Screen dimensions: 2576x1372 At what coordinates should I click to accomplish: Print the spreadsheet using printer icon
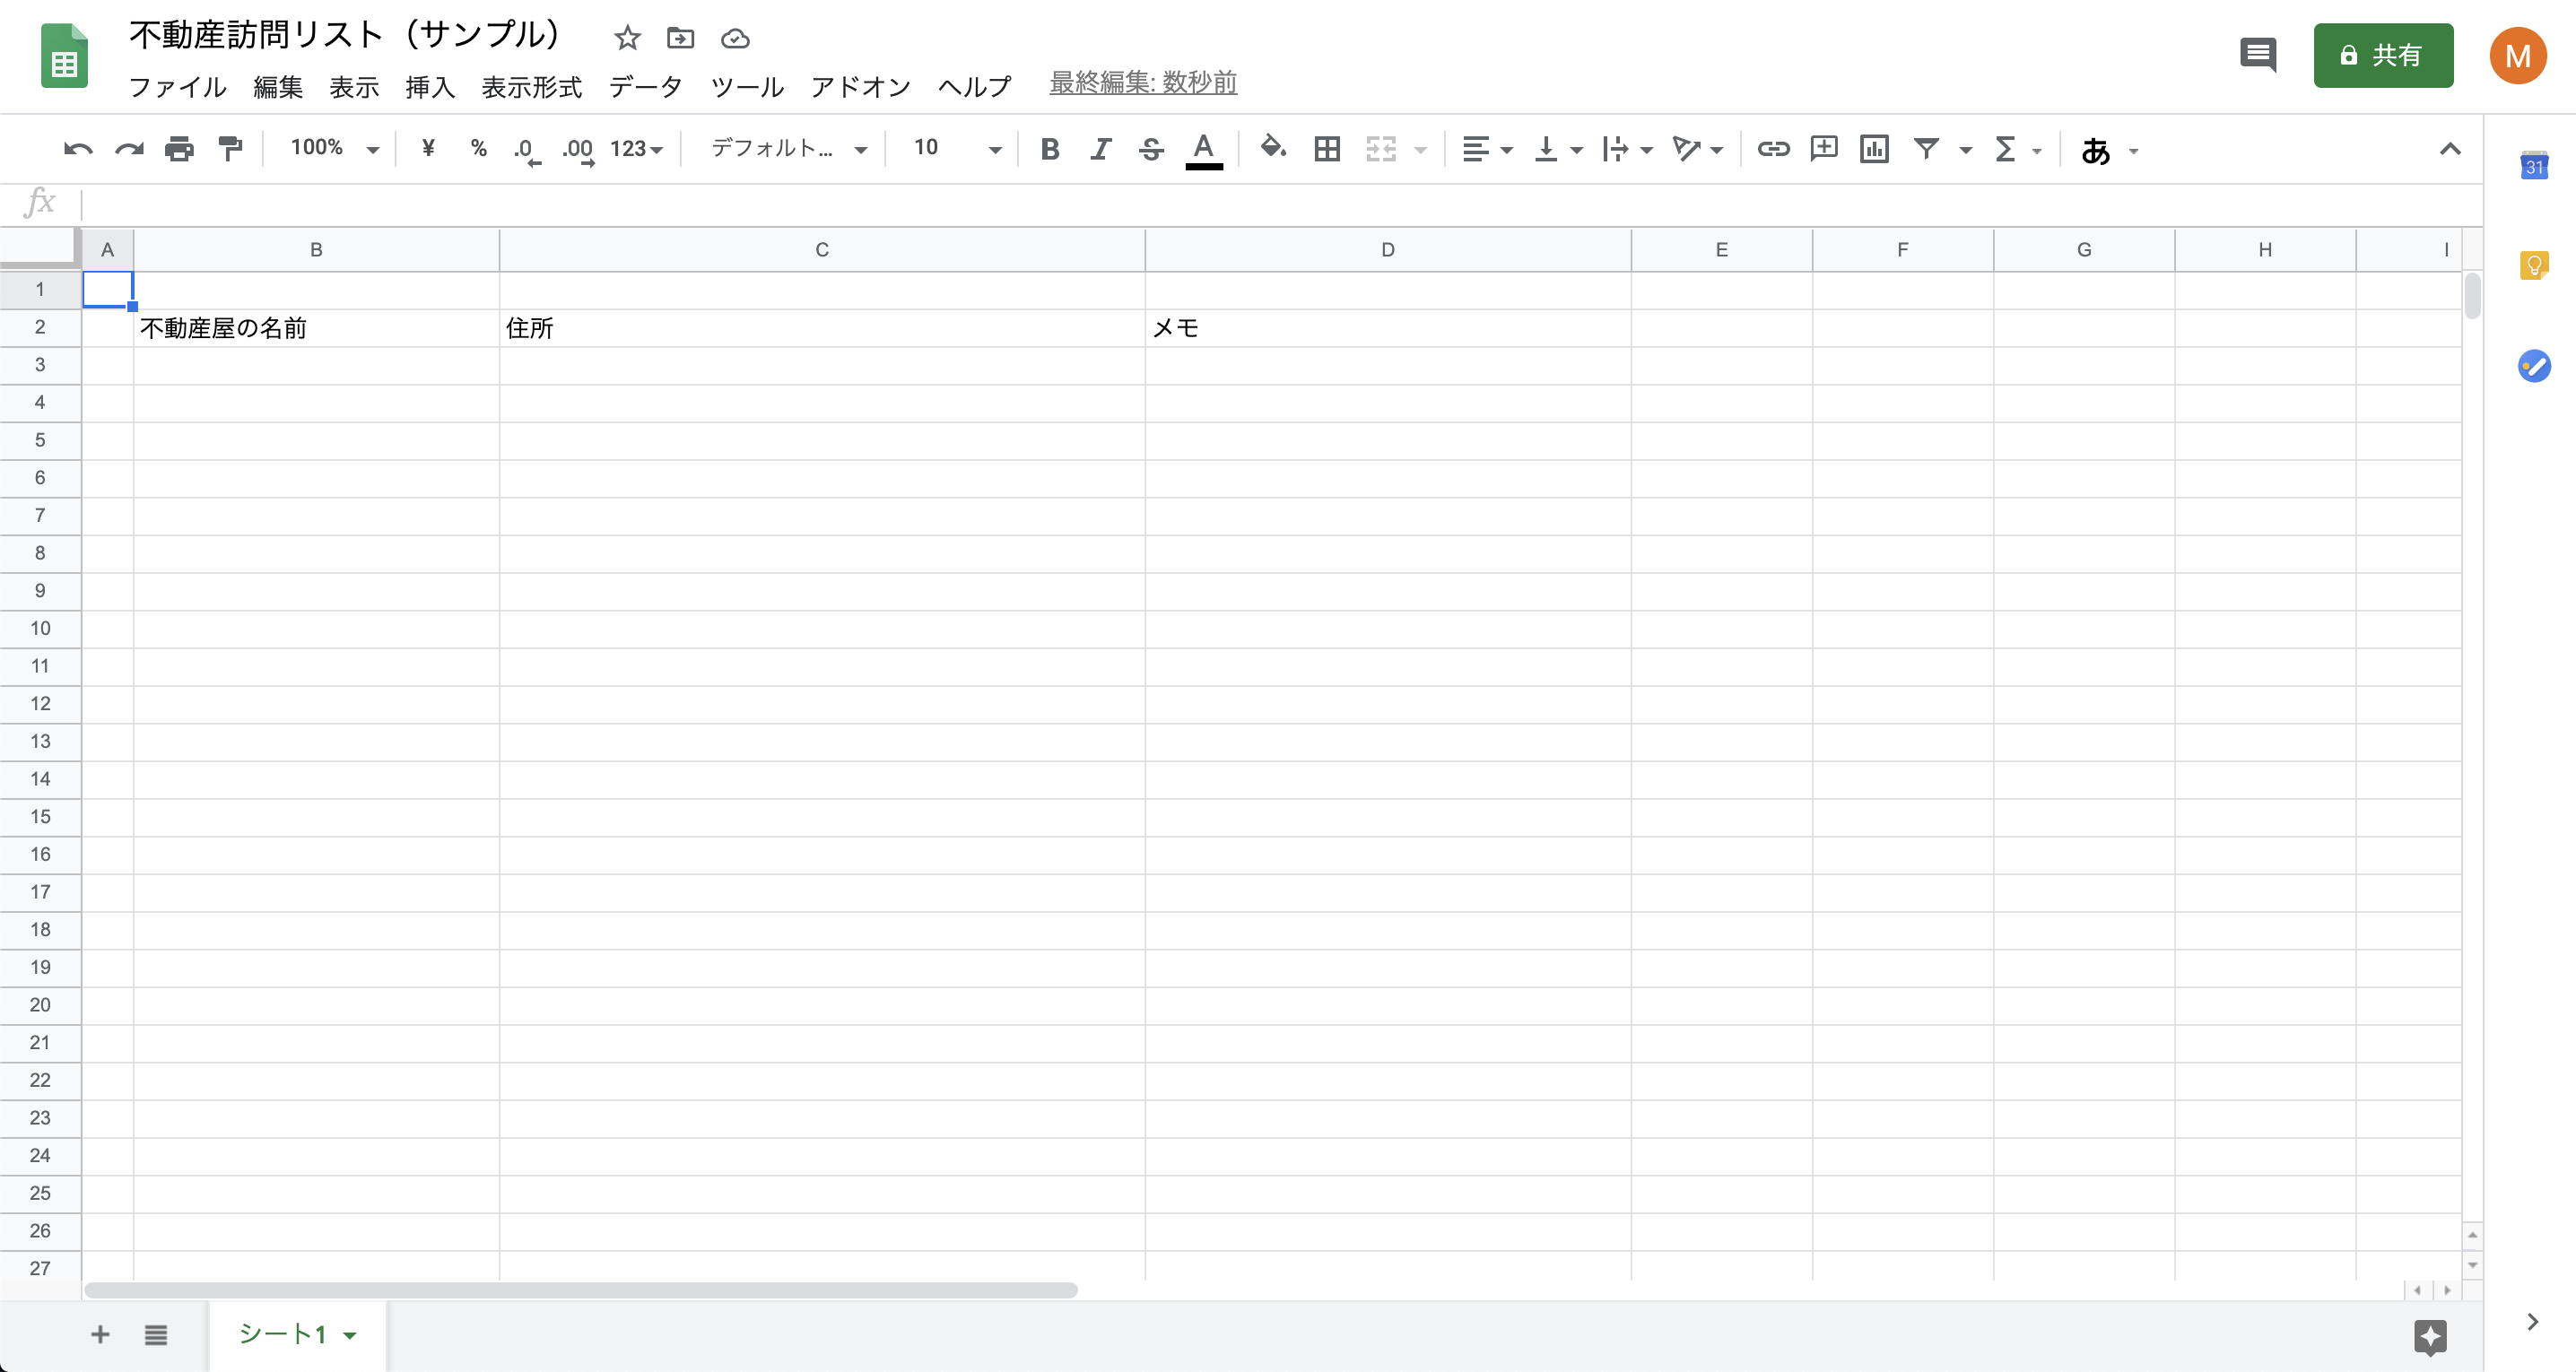tap(180, 150)
